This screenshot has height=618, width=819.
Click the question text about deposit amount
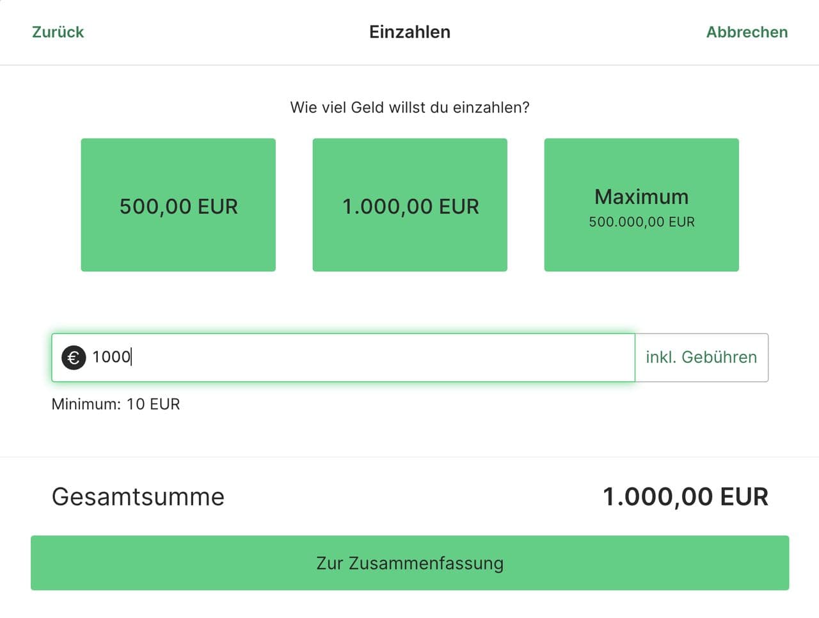click(409, 107)
